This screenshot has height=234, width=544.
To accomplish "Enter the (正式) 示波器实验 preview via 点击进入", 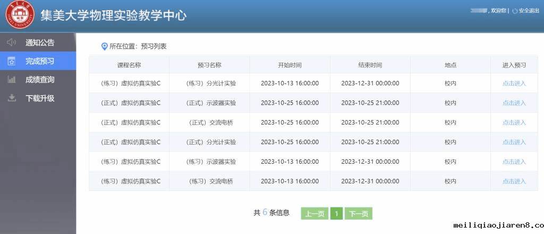I will point(514,103).
